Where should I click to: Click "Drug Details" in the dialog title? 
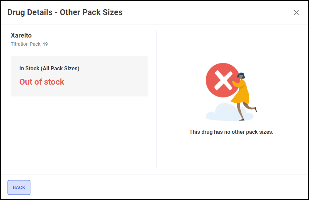coord(30,13)
